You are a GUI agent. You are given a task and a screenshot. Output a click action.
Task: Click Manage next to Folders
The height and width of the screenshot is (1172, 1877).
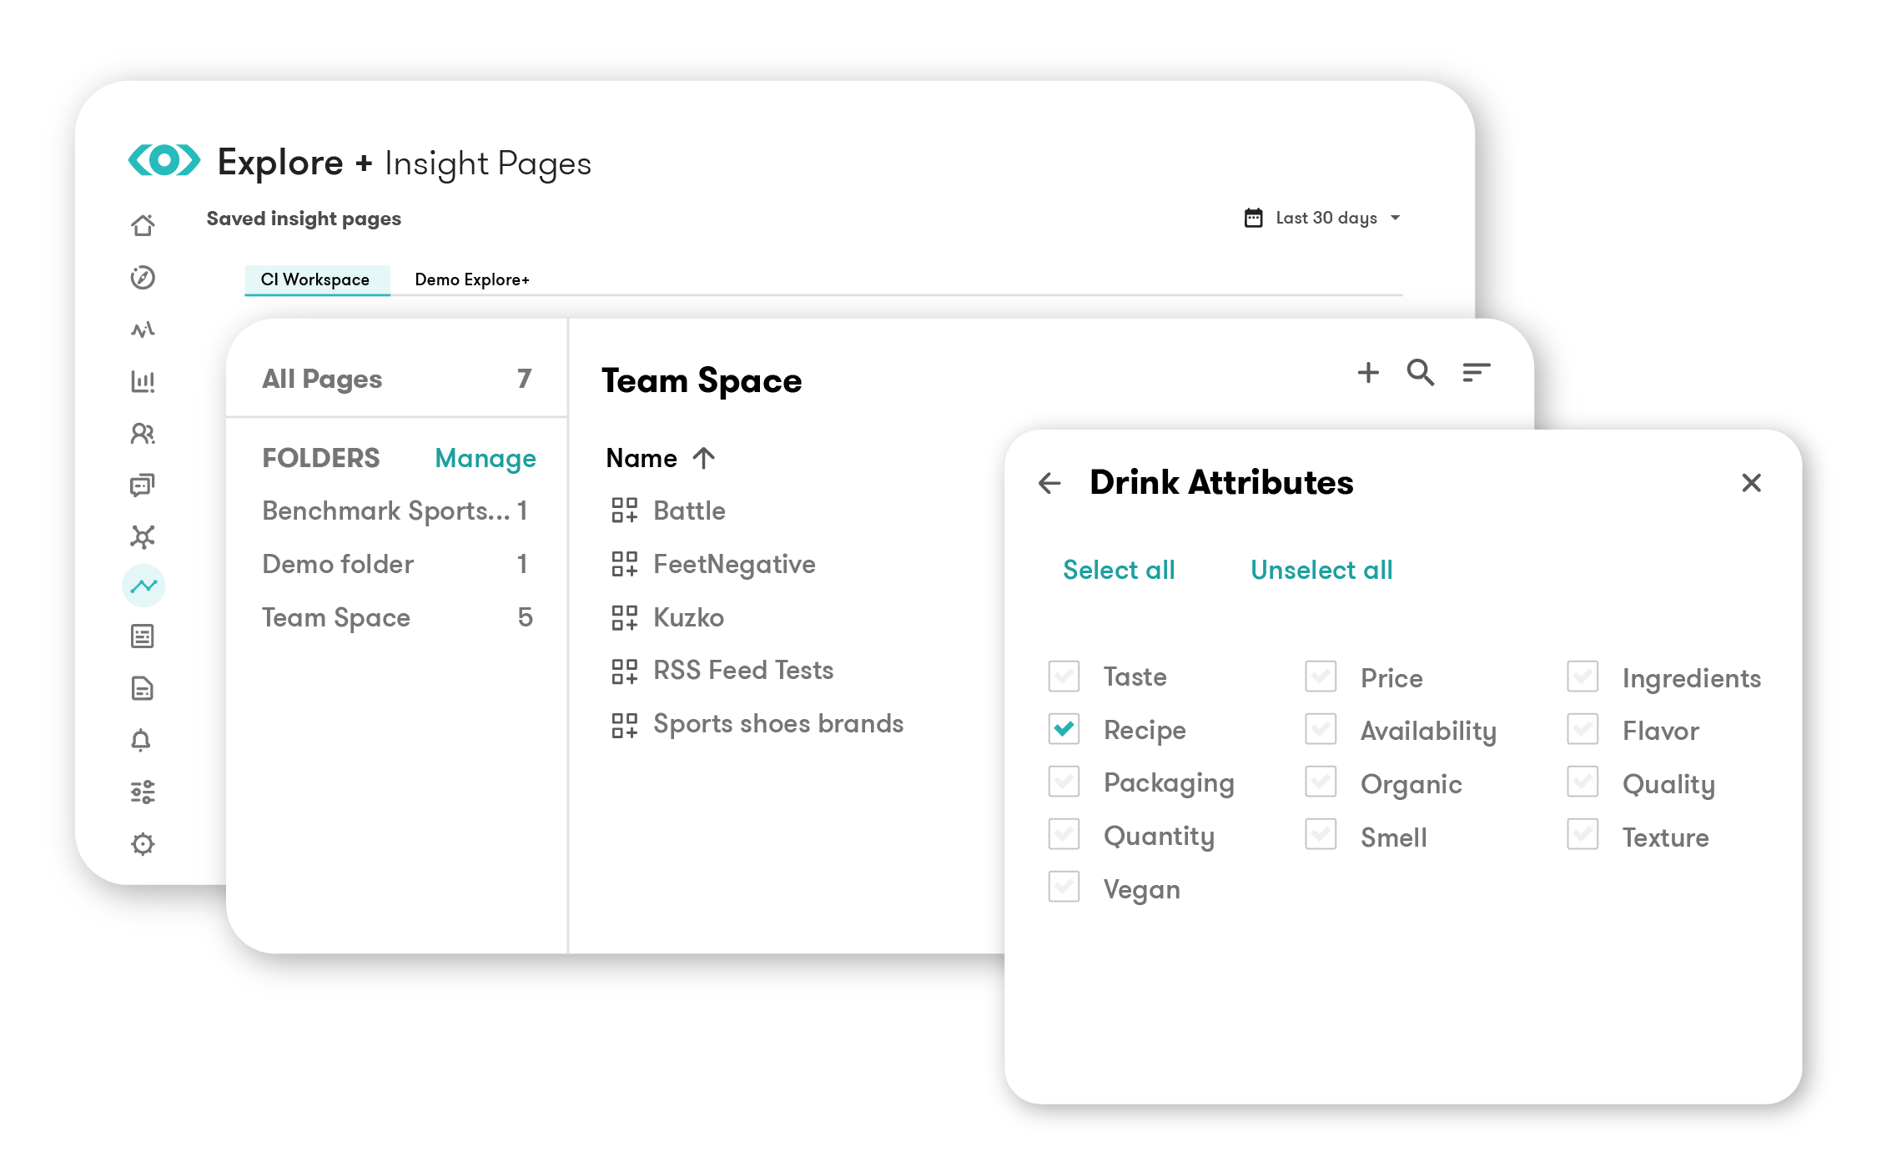pyautogui.click(x=485, y=458)
